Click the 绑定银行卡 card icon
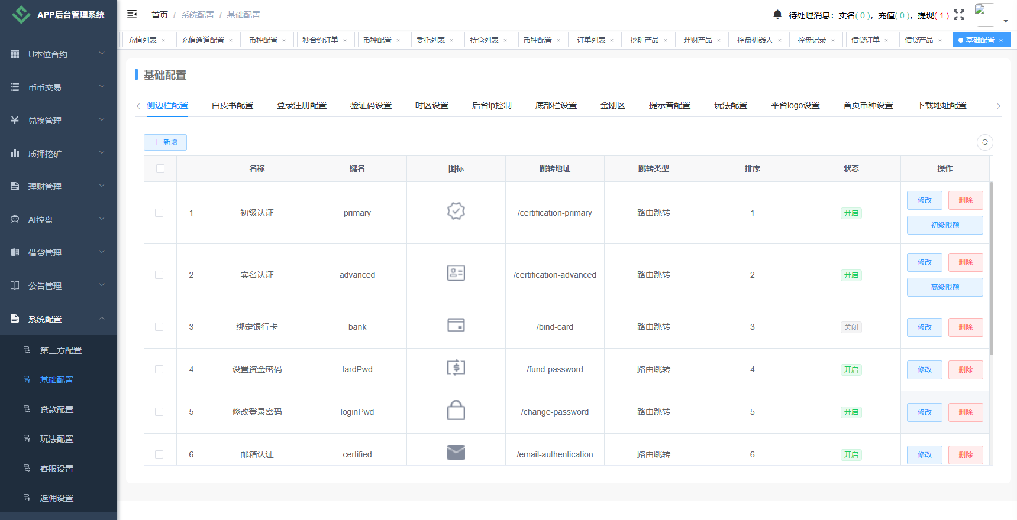Viewport: 1017px width, 520px height. 456,326
